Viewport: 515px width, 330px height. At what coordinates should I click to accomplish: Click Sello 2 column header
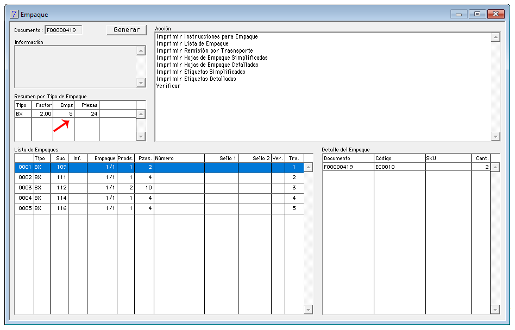click(x=255, y=158)
